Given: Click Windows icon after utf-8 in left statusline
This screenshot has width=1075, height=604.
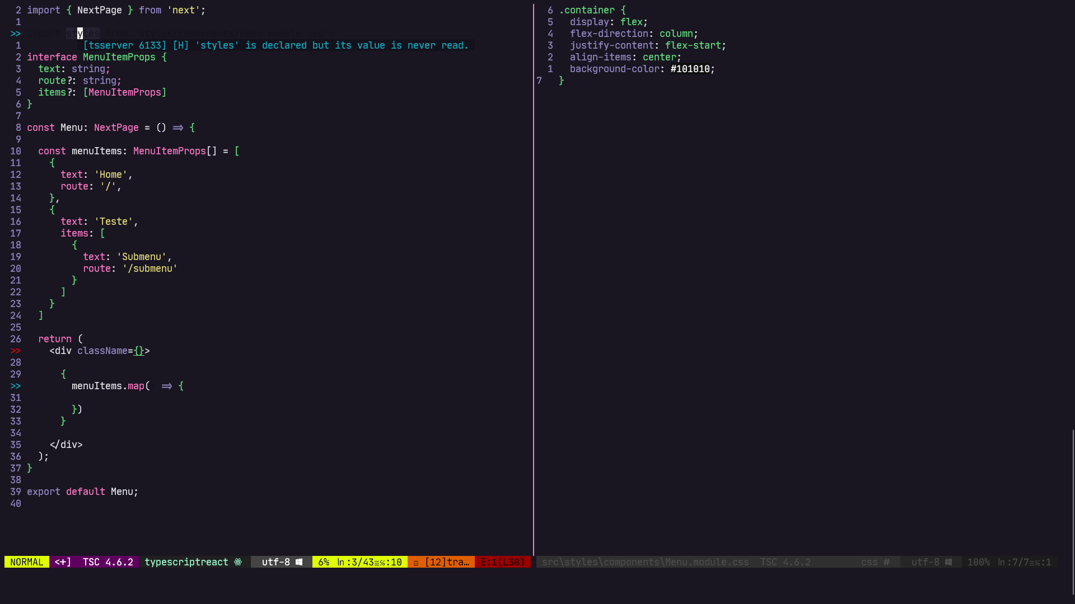Looking at the screenshot, I should coord(299,562).
